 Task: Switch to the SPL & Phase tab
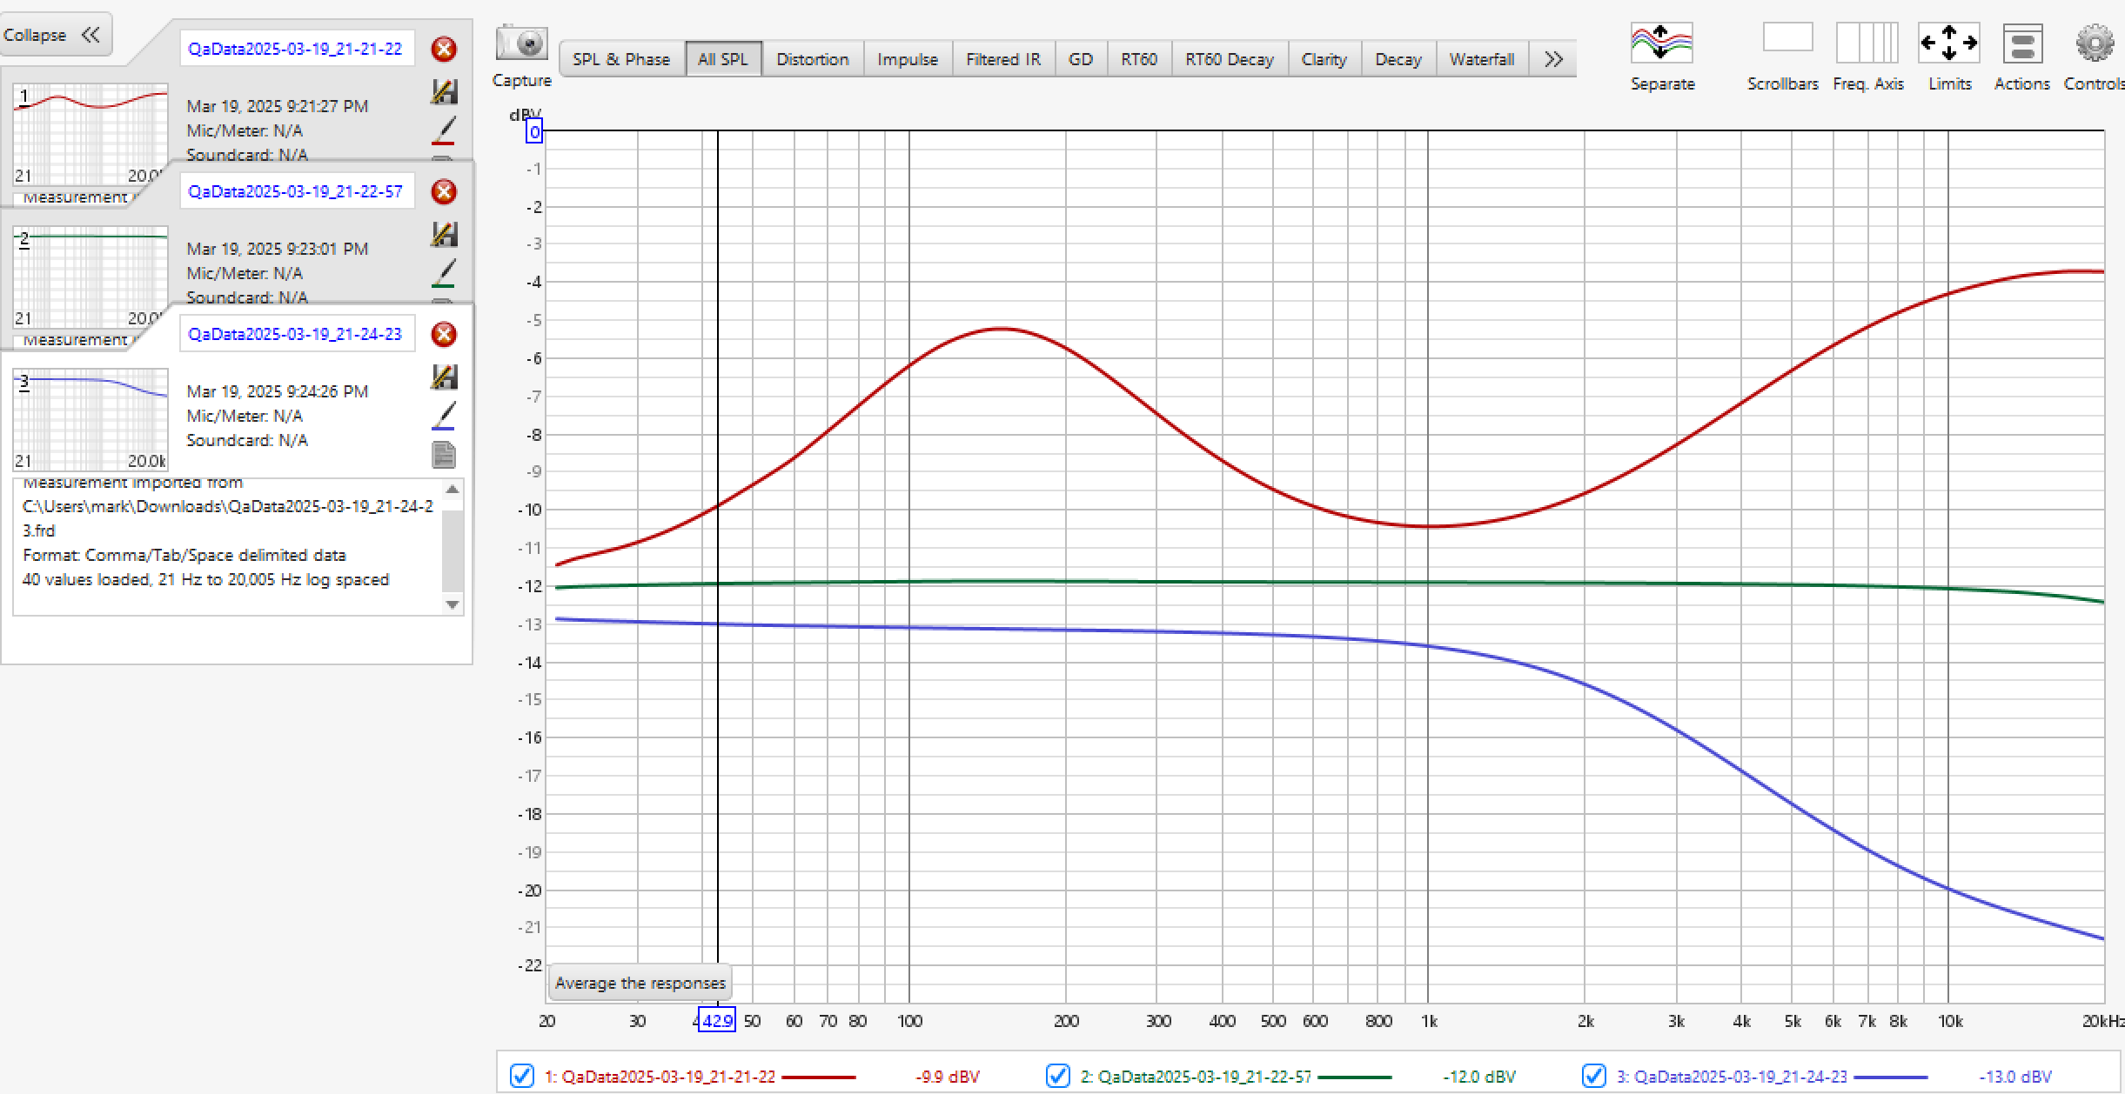(x=621, y=59)
